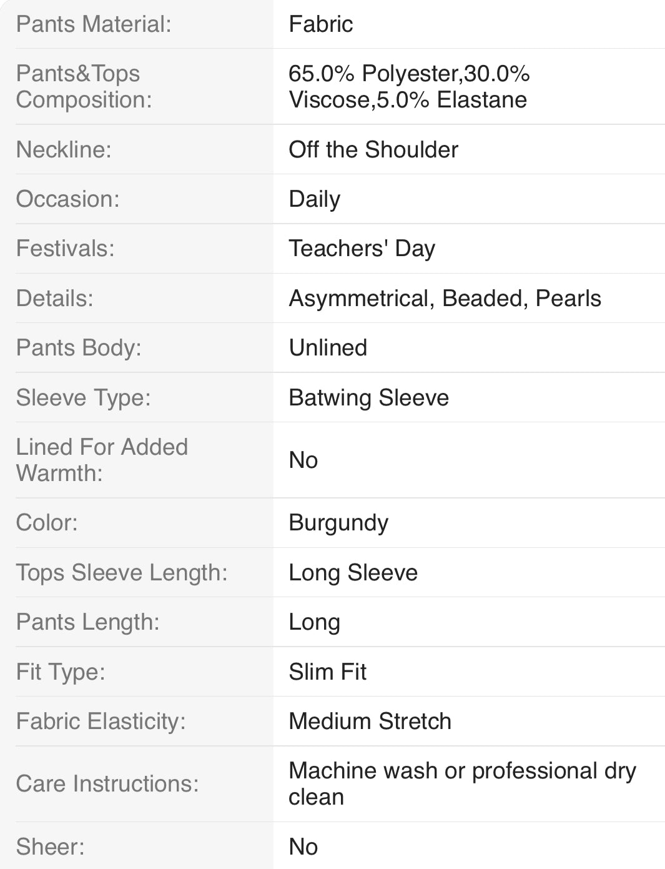Click the 'Machine wash or professional dry clean' text
The image size is (665, 869).
pyautogui.click(x=462, y=783)
